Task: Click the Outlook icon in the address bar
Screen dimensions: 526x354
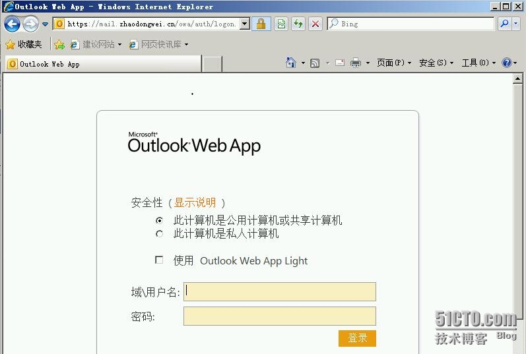Action: click(x=59, y=24)
